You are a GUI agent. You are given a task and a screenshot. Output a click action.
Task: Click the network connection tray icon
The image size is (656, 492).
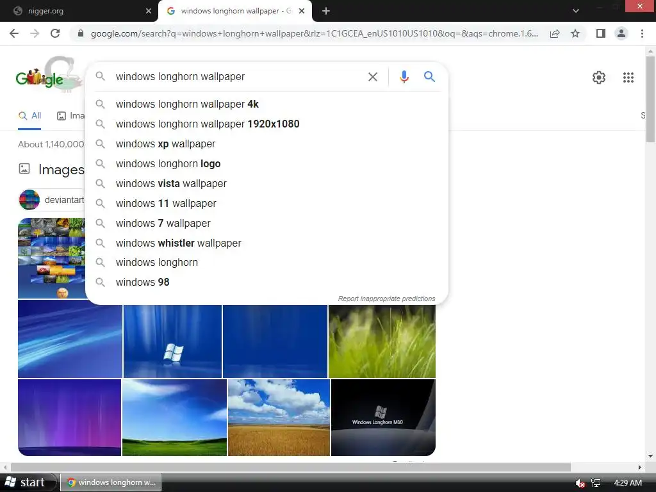point(596,483)
